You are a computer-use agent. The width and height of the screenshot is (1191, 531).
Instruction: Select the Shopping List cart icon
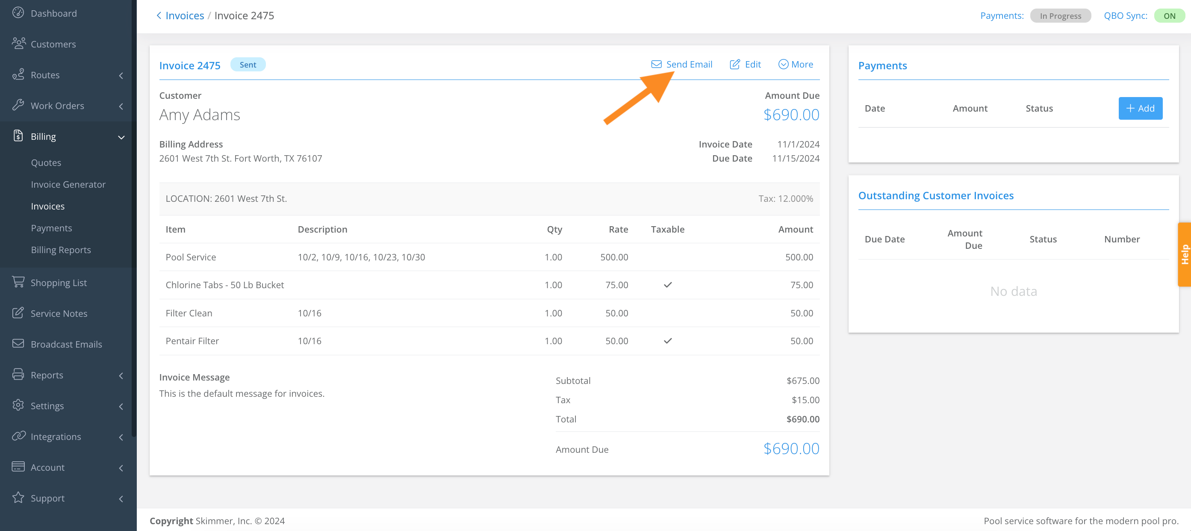[18, 282]
